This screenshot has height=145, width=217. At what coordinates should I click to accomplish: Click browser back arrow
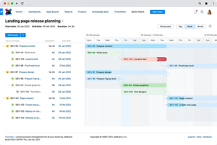(x=17, y=3)
